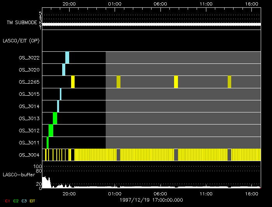
Task: Click the cyan block in the OS_3014 row
Action: click(x=58, y=106)
